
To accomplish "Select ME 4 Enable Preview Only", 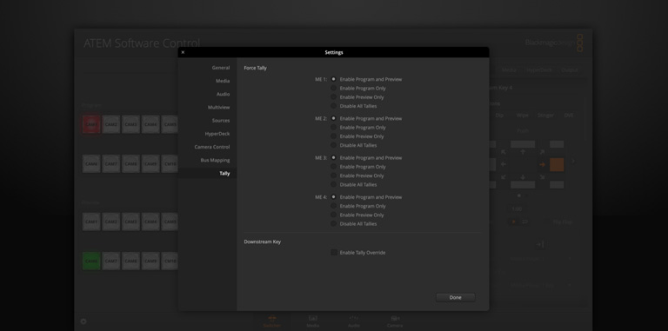I will pyautogui.click(x=334, y=215).
